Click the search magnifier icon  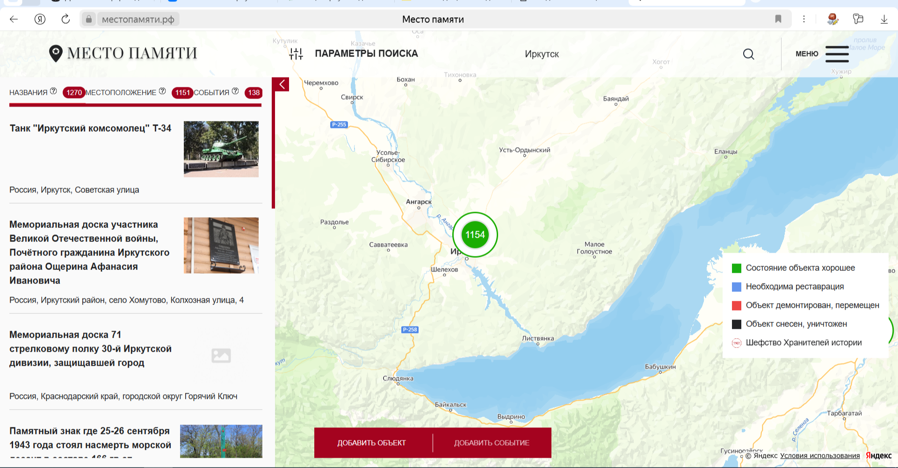point(748,54)
